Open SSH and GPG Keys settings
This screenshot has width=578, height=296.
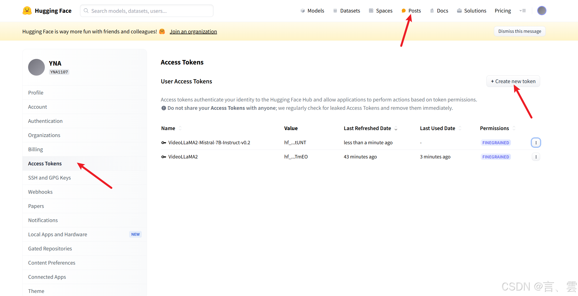[85, 178]
